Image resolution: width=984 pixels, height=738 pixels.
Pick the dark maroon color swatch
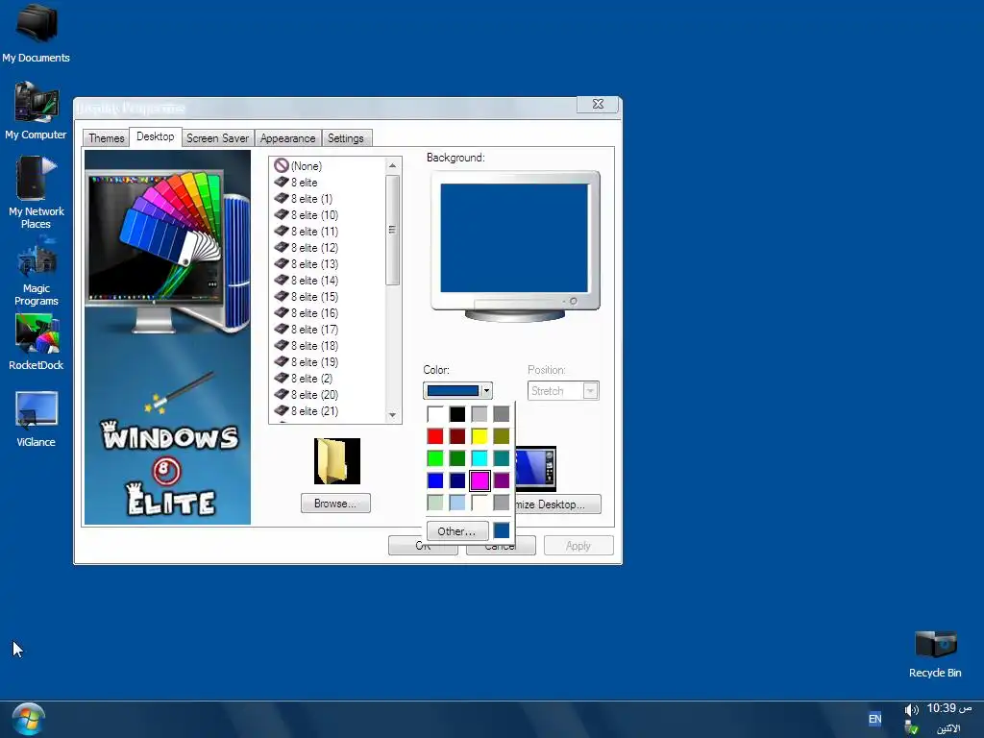[457, 436]
